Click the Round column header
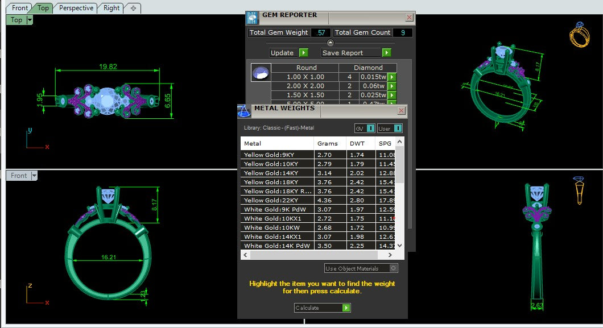603x328 pixels. [306, 68]
